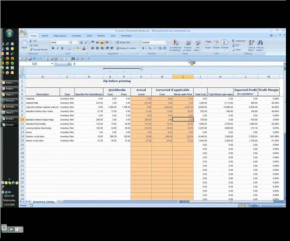Click Open folder in Quick Access Toolbar
The width and height of the screenshot is (290, 241).
coord(25,59)
